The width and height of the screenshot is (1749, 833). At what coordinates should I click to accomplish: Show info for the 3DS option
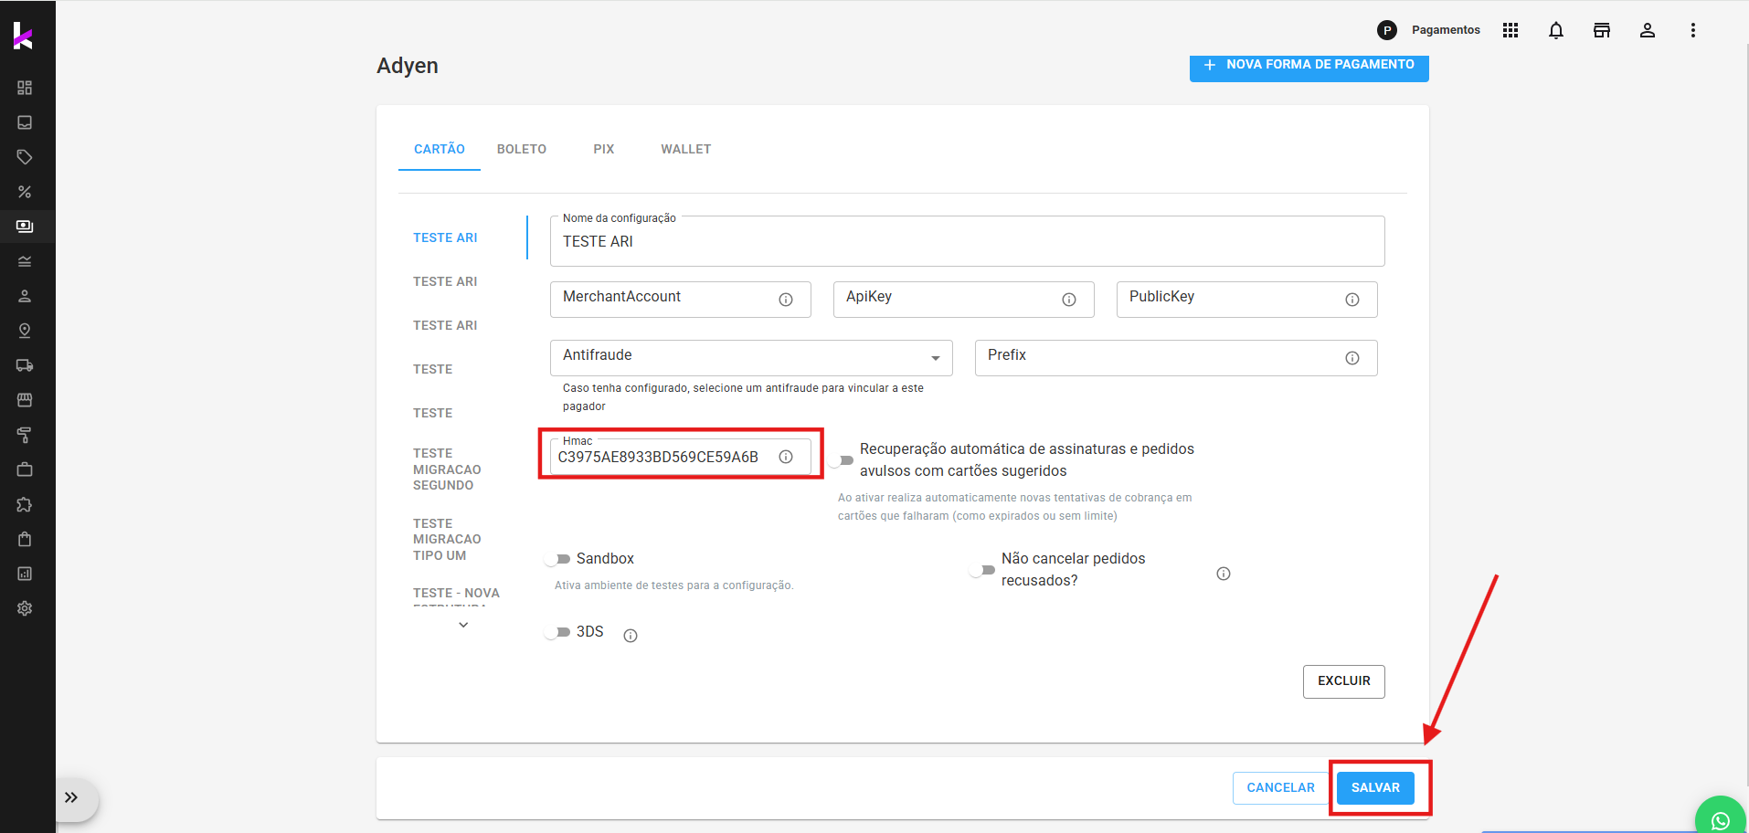631,636
